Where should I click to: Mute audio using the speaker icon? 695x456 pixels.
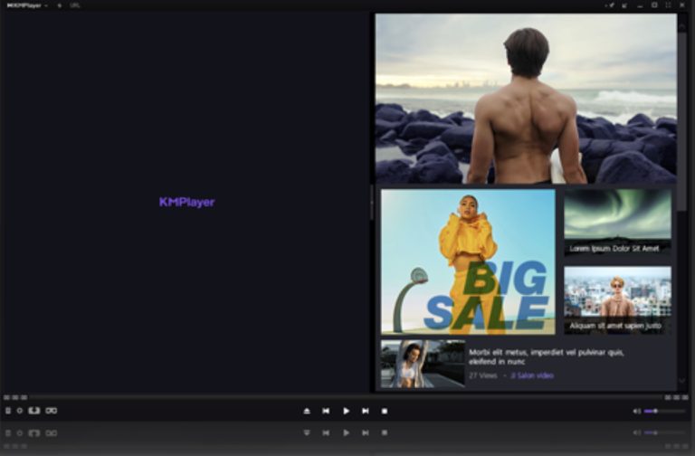pos(636,411)
